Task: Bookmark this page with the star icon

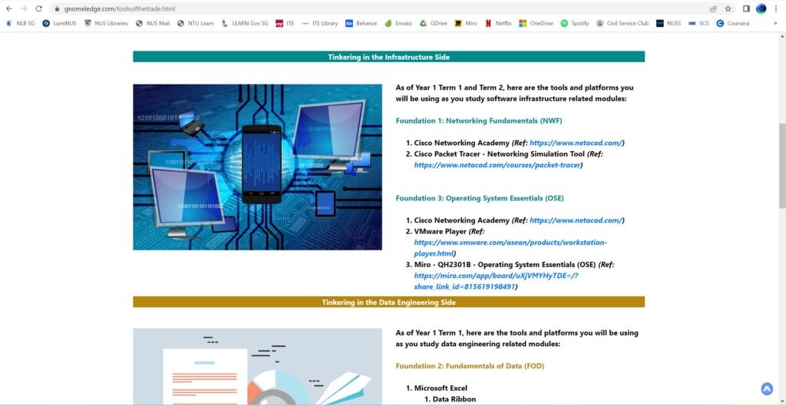Action: coord(728,8)
